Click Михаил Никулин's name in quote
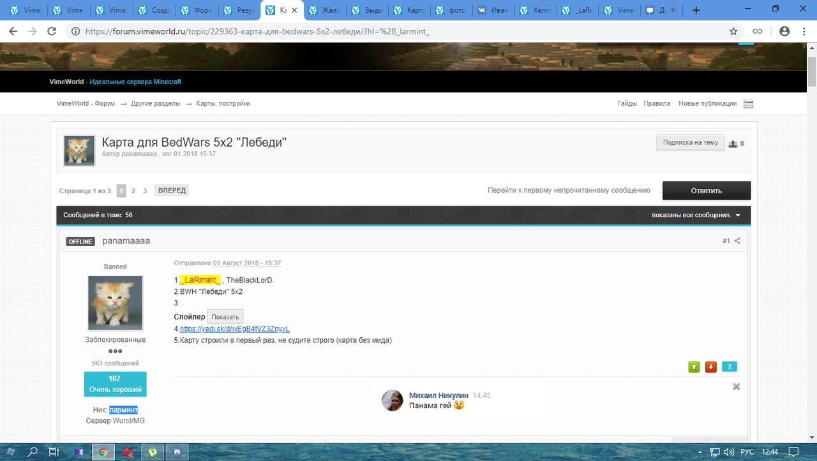Screen dimensions: 817x461 [439, 395]
